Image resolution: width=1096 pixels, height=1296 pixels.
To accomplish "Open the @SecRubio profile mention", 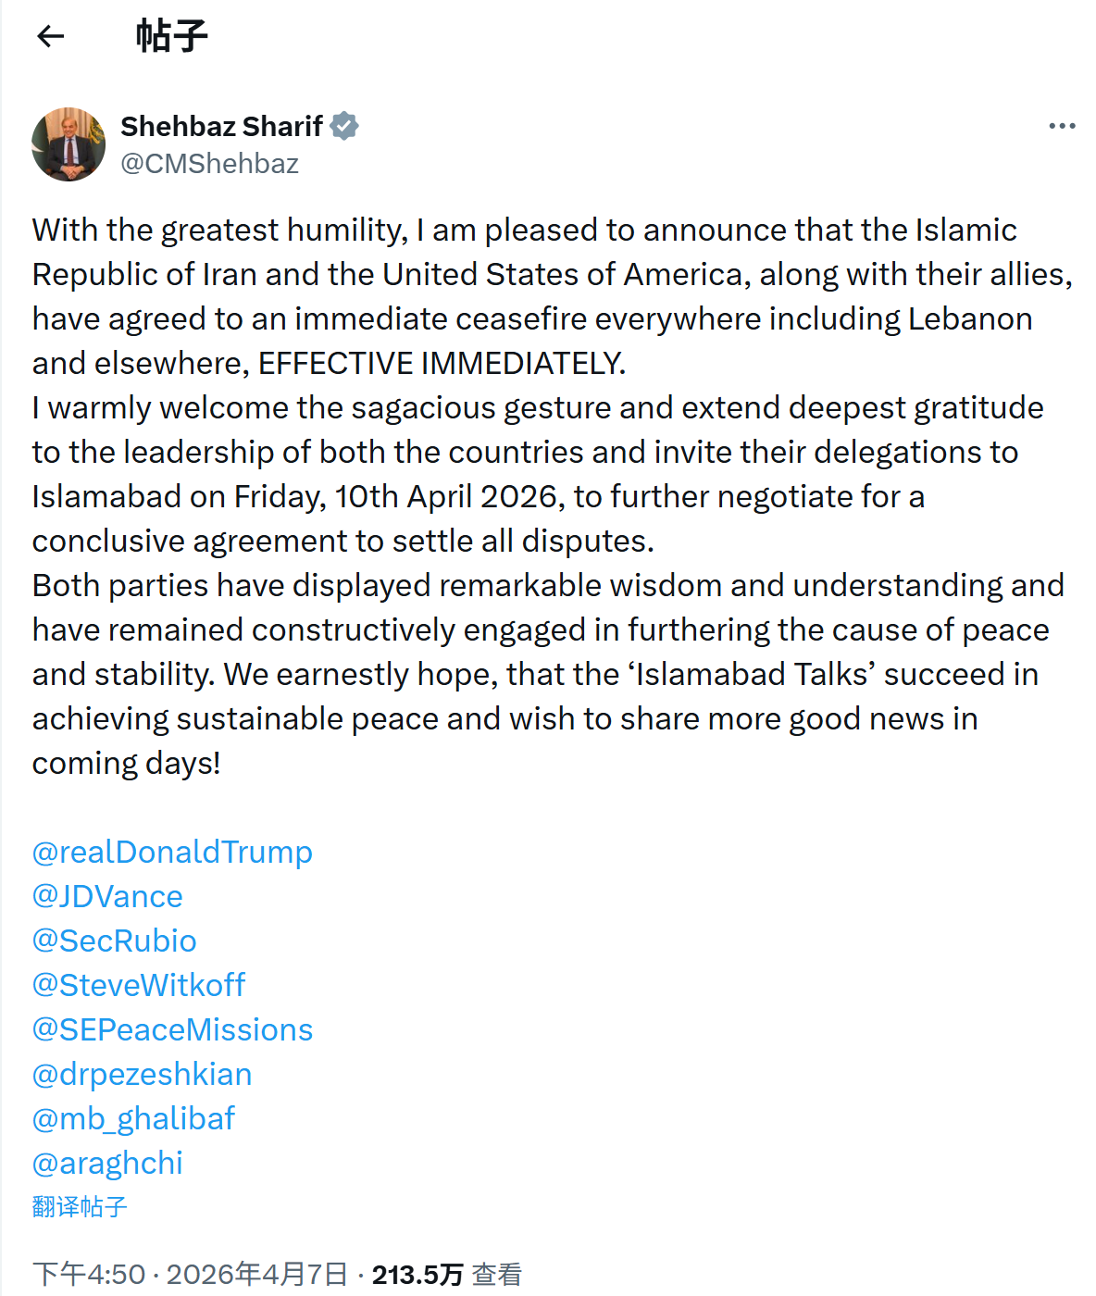I will tap(114, 941).
